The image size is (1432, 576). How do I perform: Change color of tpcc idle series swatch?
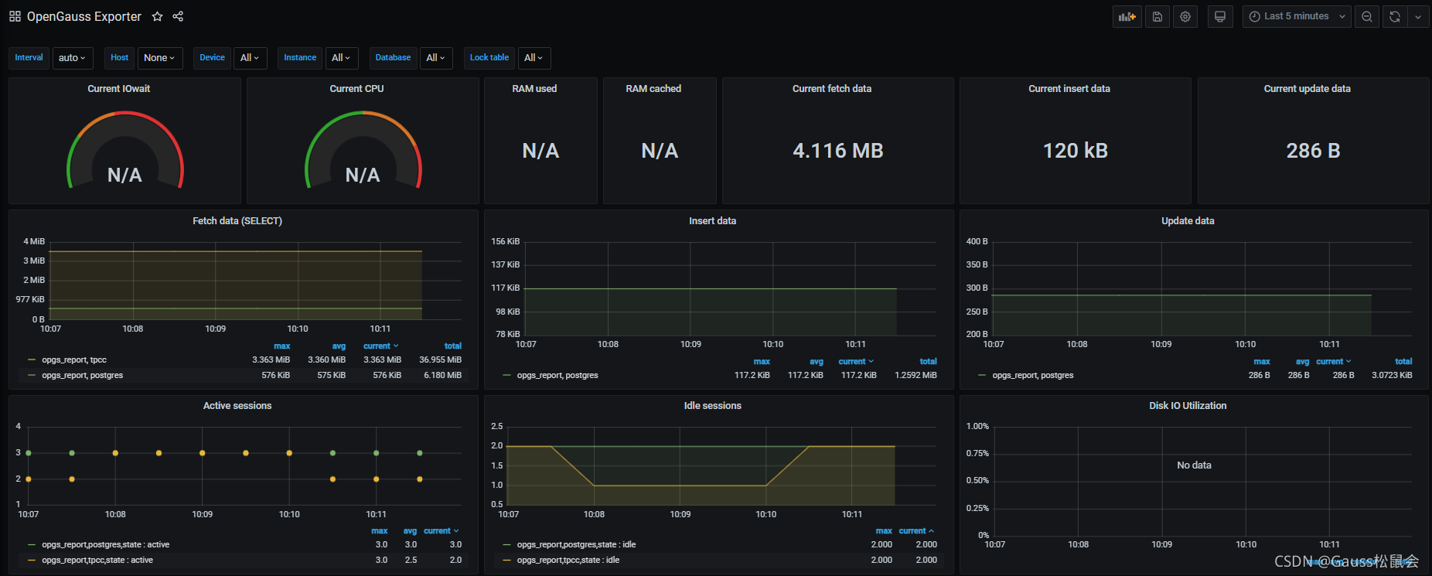click(x=507, y=561)
